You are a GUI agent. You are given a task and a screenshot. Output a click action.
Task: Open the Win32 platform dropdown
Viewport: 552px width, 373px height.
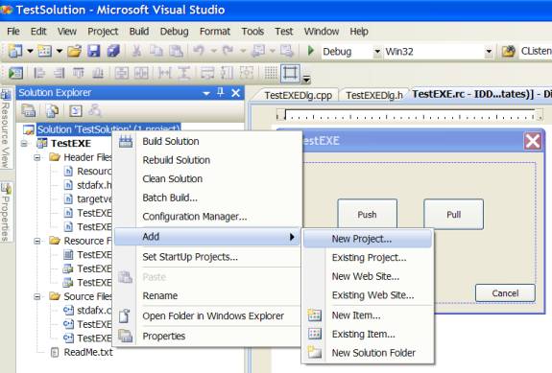489,52
